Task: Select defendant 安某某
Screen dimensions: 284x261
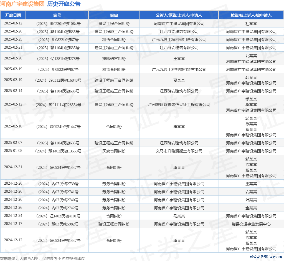Action: [251, 192]
